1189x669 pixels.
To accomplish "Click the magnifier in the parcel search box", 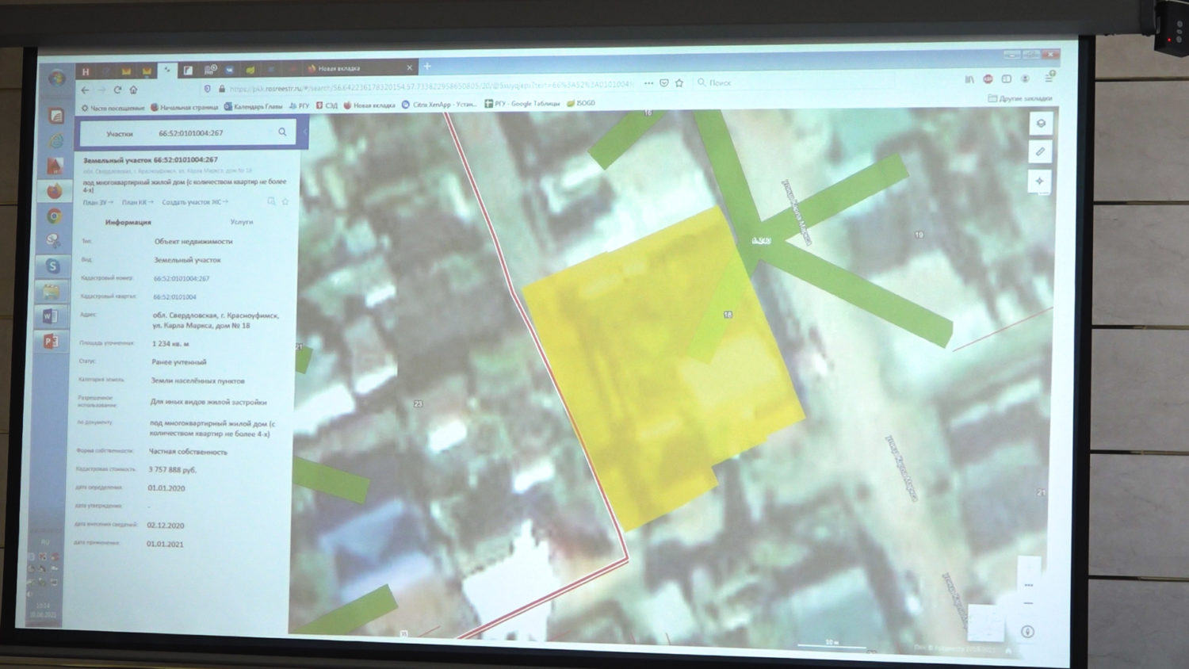I will click(x=282, y=132).
